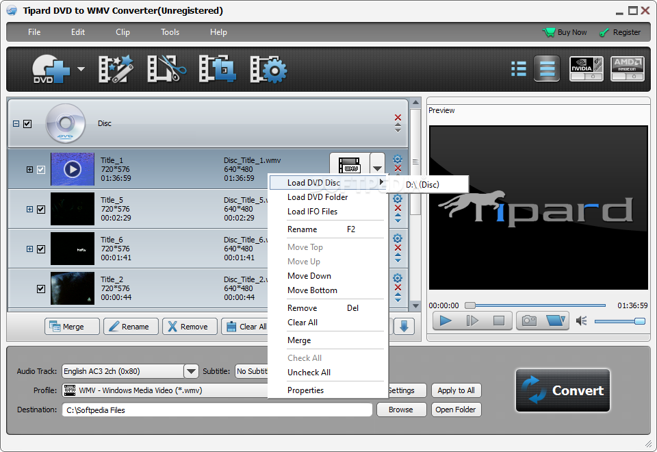657x452 pixels.
Task: Open settings gear for Title_6
Action: click(x=398, y=238)
